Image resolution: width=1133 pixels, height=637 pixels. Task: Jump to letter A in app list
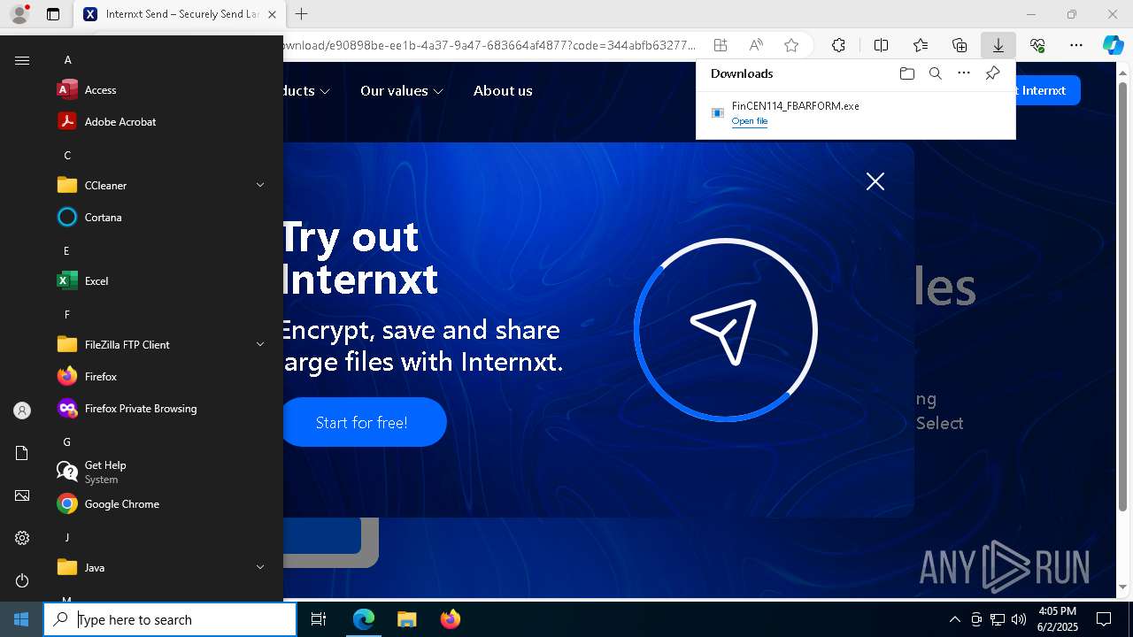67,60
